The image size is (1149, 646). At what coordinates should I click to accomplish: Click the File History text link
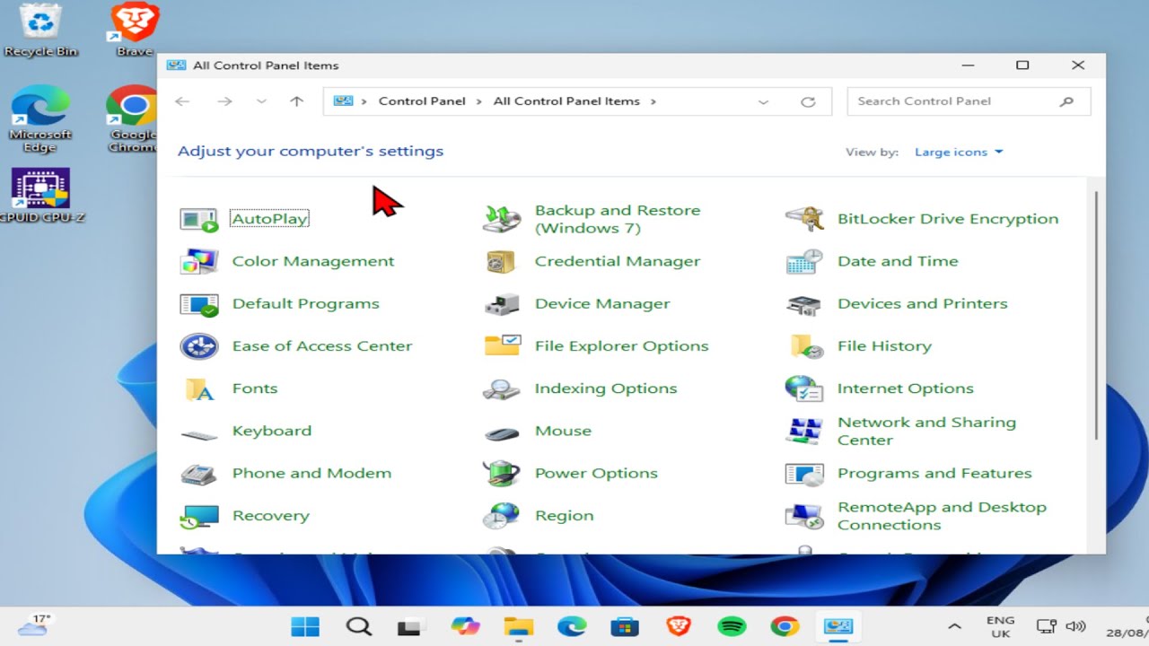tap(884, 345)
